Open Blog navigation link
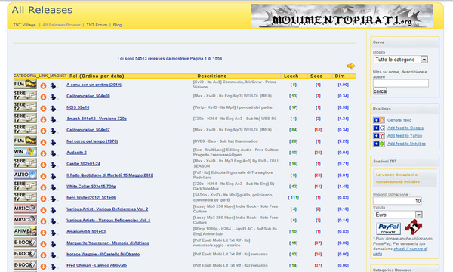Viewport: 453px width, 272px height. (x=117, y=25)
